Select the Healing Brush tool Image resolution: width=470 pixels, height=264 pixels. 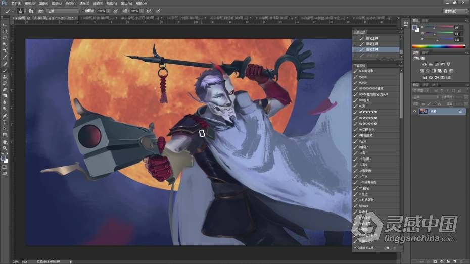5,64
